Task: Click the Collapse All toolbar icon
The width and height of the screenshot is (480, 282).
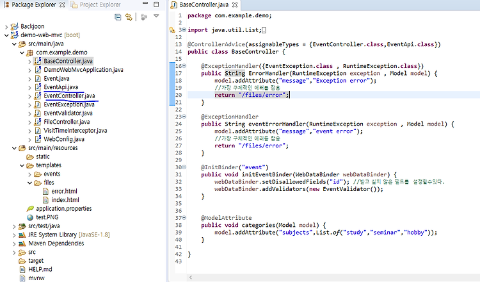Action: [x=118, y=17]
